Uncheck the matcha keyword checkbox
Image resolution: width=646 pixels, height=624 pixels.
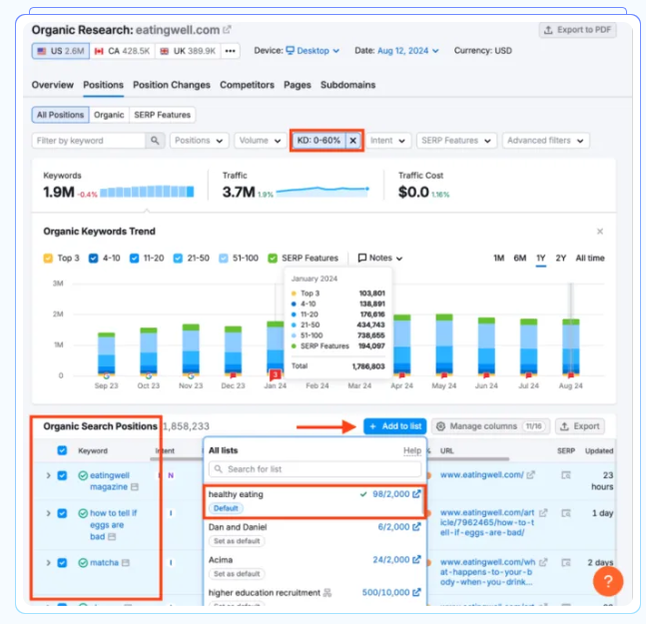[x=62, y=563]
